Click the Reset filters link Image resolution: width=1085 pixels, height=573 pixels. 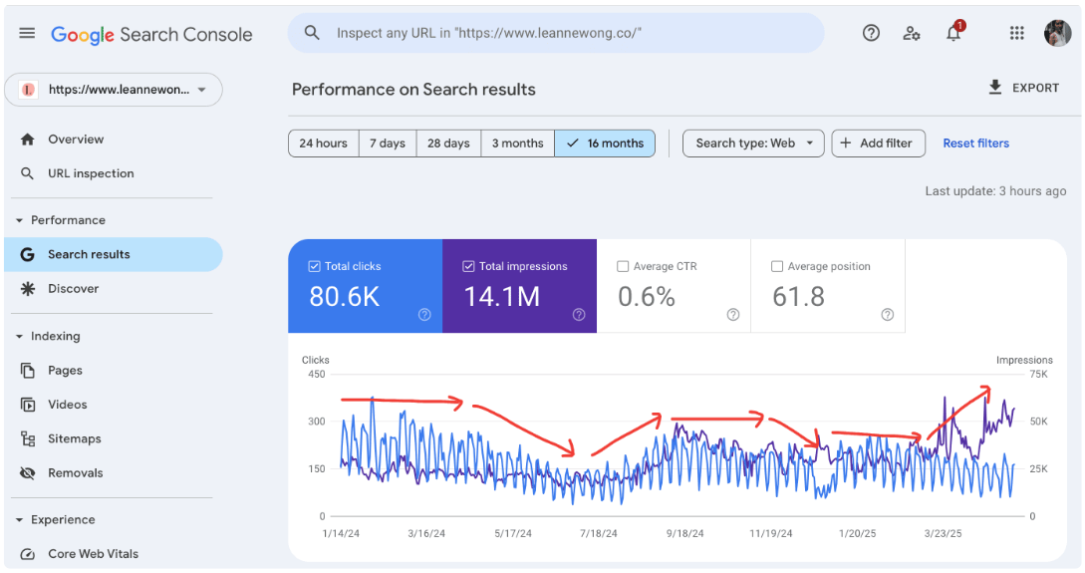(x=975, y=143)
